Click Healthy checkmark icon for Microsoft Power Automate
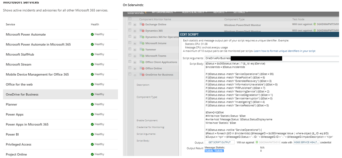Screen dimensions: 342x158 92,34
